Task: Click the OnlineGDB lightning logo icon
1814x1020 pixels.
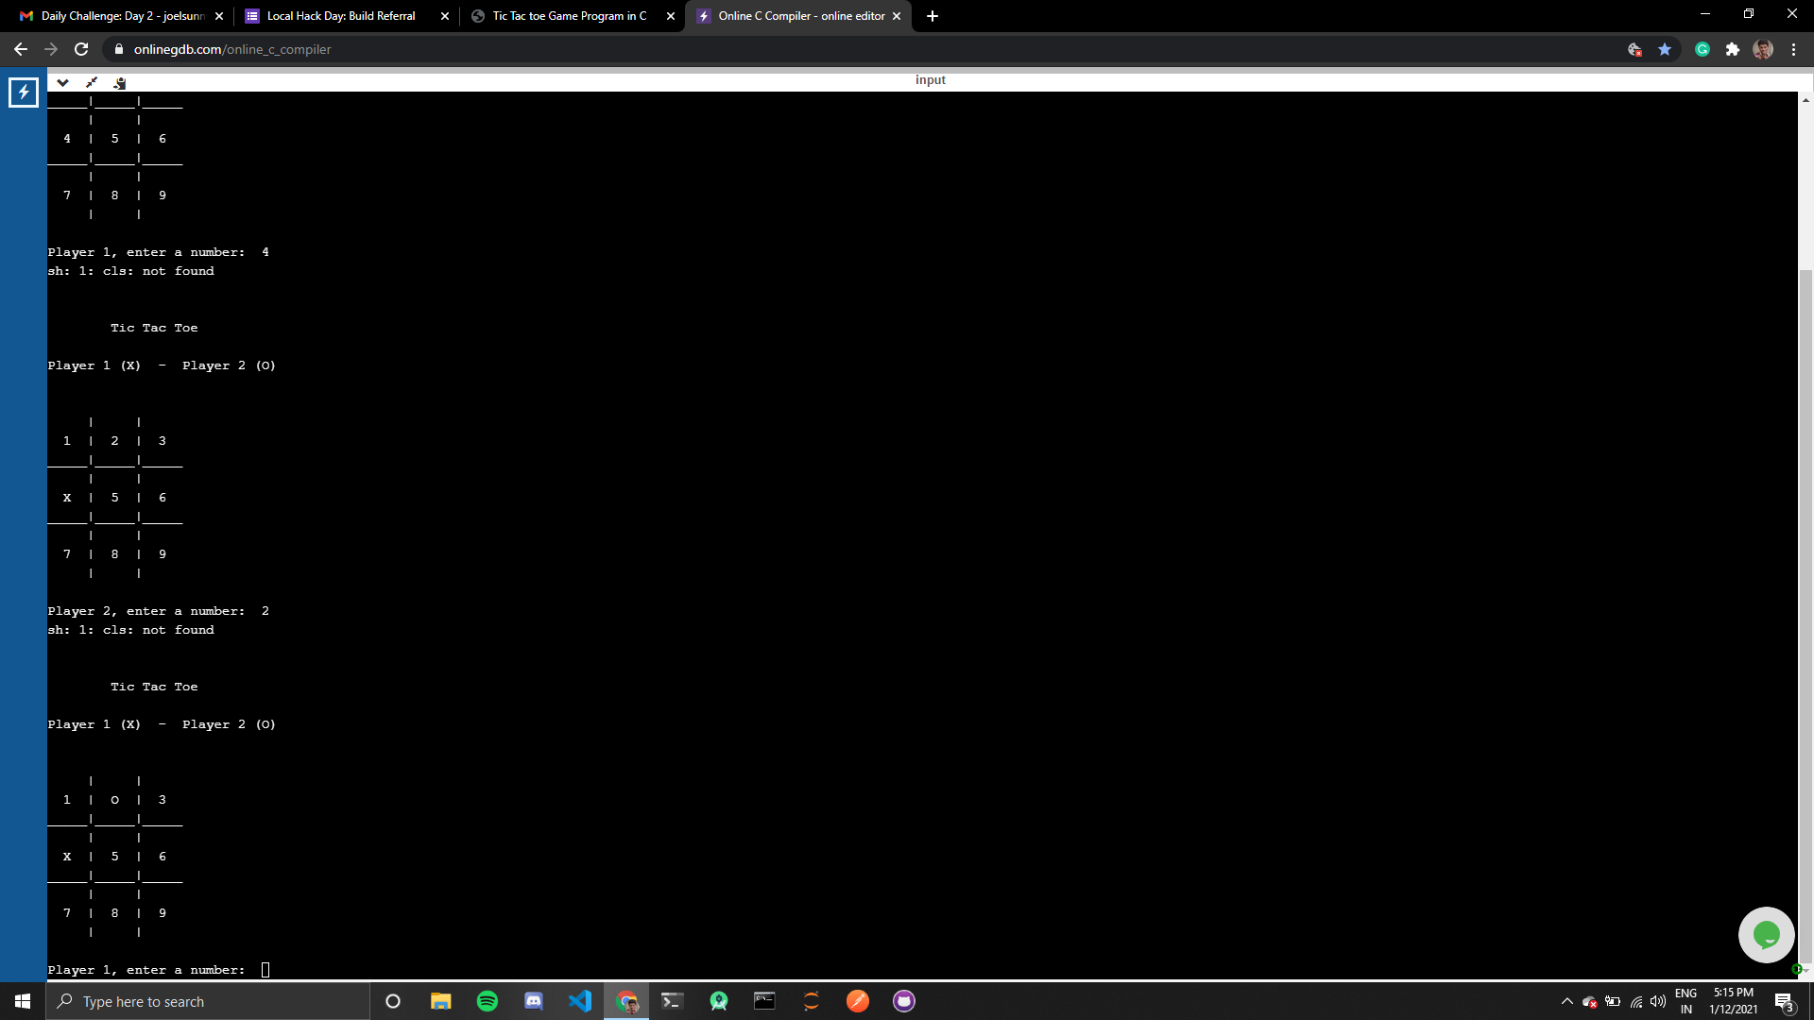Action: pos(23,93)
